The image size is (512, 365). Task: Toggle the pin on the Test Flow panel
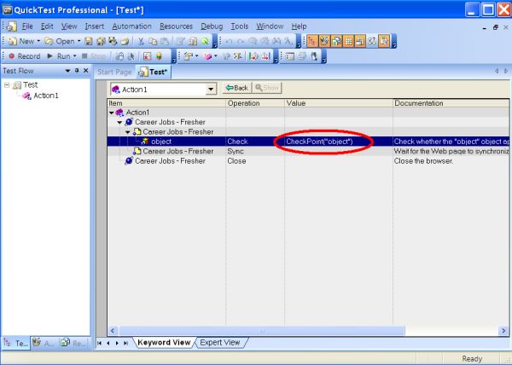(x=77, y=71)
